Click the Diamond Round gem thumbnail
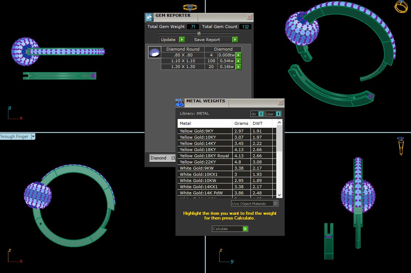411x273 pixels. click(x=155, y=52)
